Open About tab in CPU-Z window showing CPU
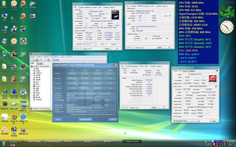 pyautogui.click(x=112, y=7)
